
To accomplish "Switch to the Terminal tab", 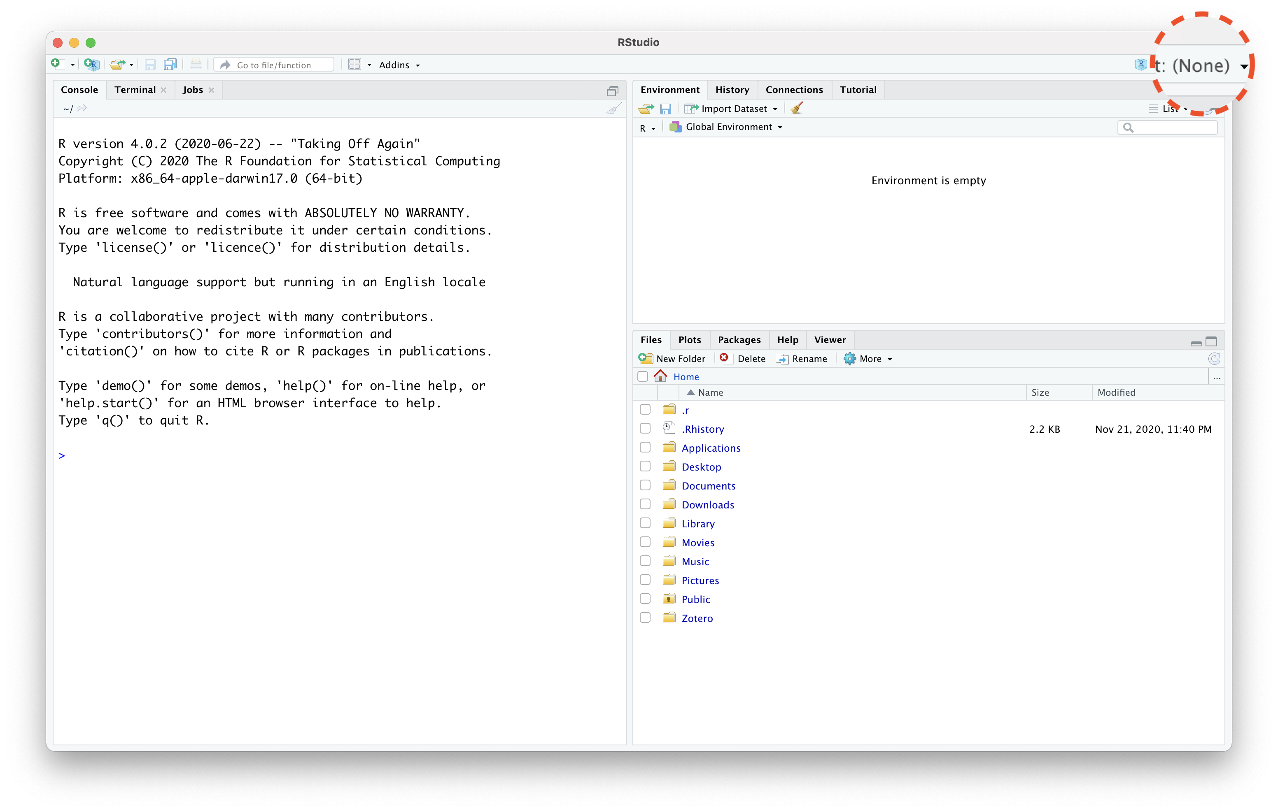I will point(135,90).
